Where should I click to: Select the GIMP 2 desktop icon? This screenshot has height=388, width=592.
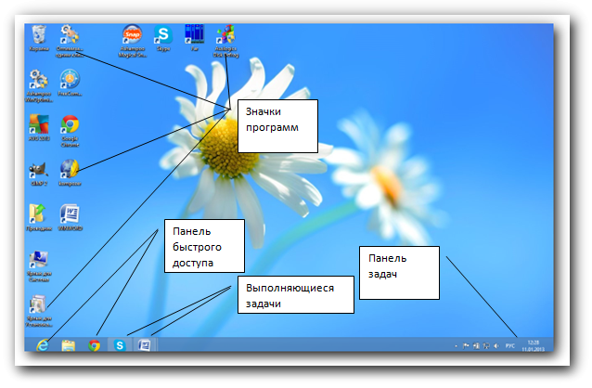[x=39, y=174]
